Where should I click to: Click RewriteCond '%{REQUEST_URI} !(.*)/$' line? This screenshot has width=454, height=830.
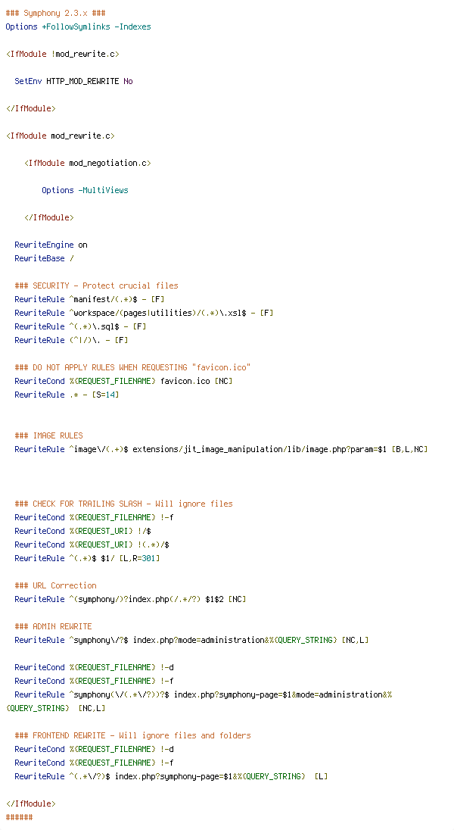(x=92, y=544)
